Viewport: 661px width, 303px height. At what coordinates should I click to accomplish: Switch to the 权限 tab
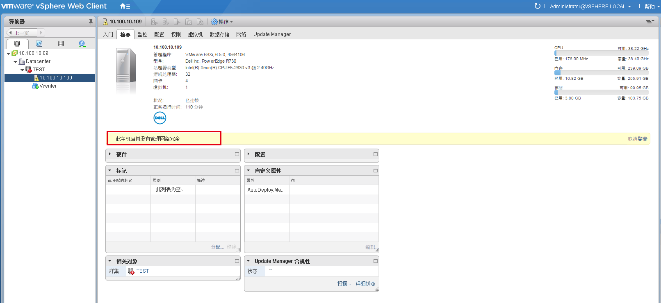tap(176, 34)
